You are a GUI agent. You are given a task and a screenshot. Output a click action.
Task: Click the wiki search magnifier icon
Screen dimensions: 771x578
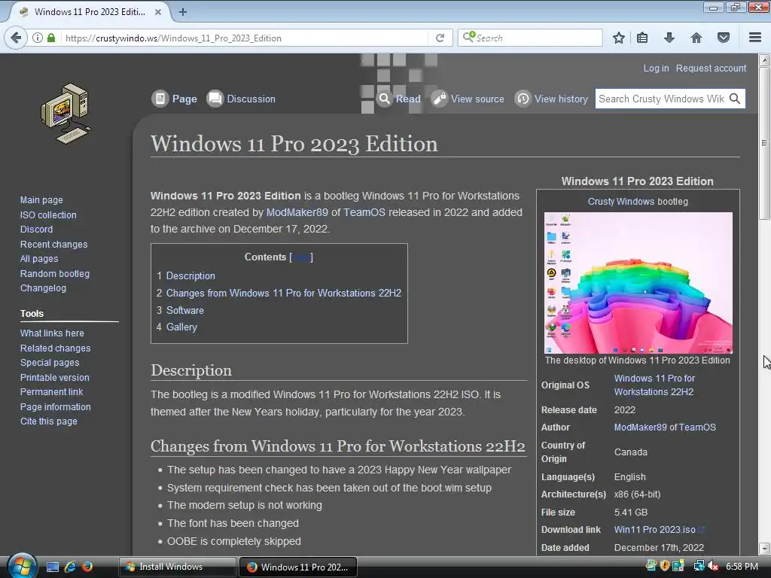coord(735,99)
